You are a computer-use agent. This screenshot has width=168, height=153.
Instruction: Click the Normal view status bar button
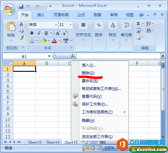(87, 148)
